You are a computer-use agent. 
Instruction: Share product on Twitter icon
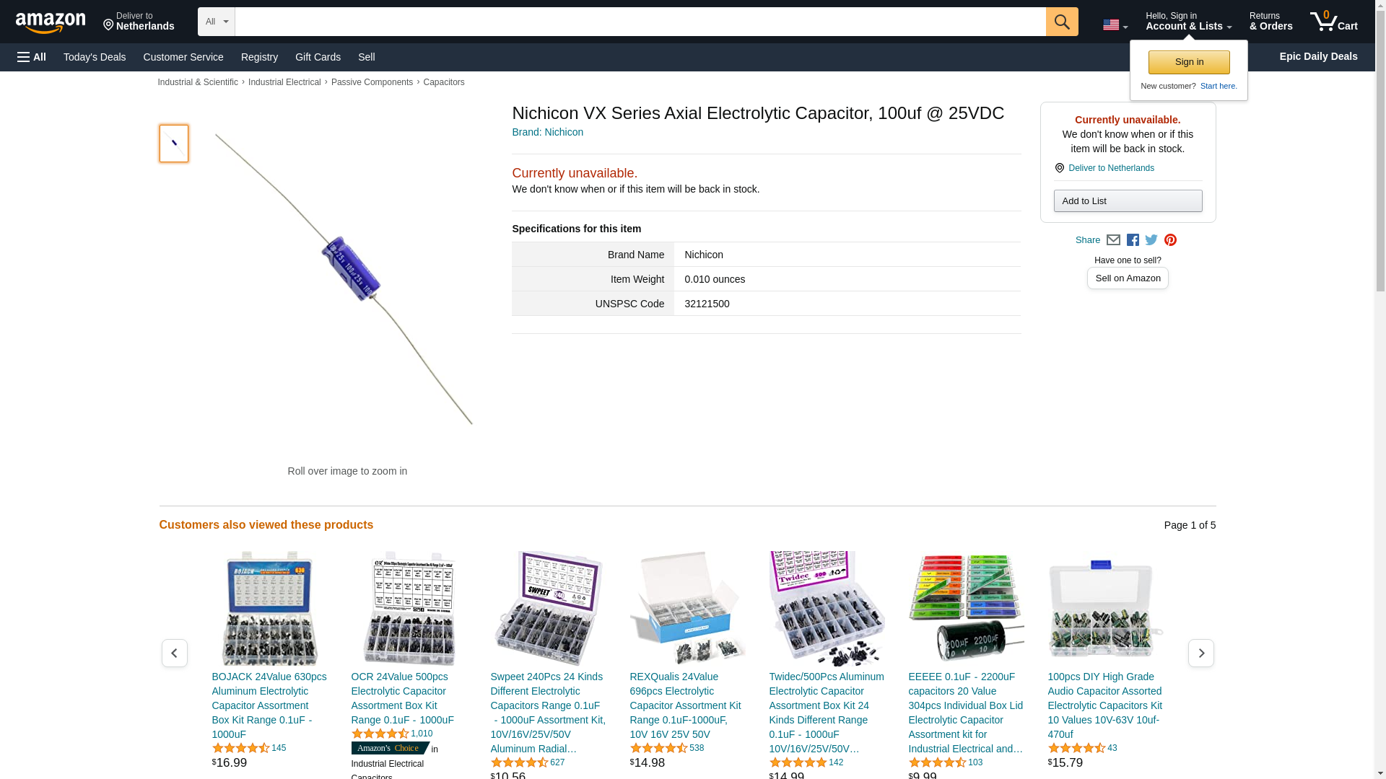(1151, 240)
